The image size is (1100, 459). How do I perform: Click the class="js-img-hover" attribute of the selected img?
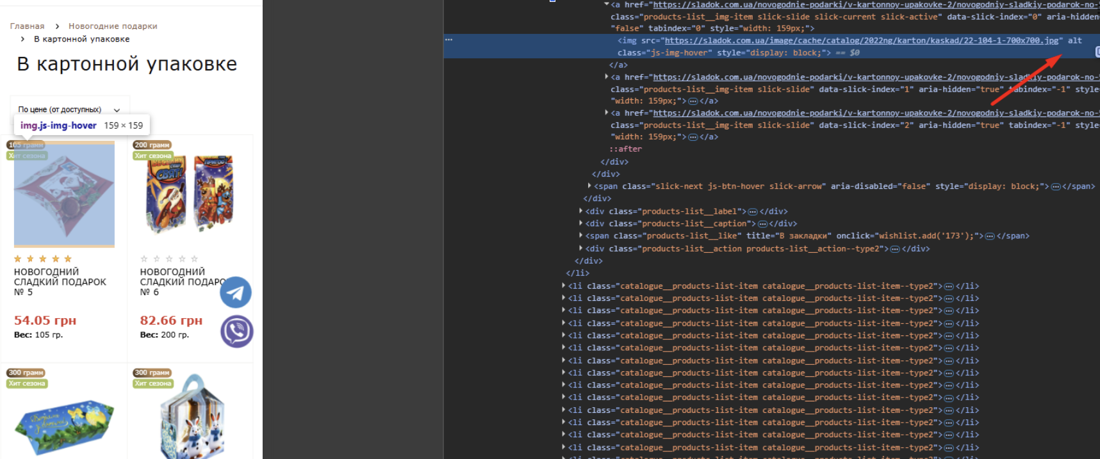[x=664, y=53]
